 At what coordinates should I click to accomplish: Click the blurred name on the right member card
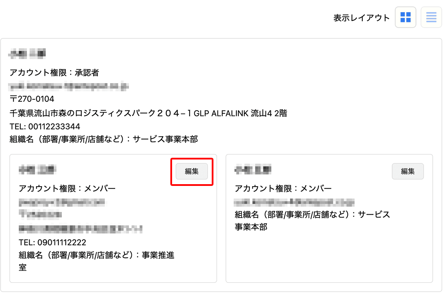click(253, 170)
